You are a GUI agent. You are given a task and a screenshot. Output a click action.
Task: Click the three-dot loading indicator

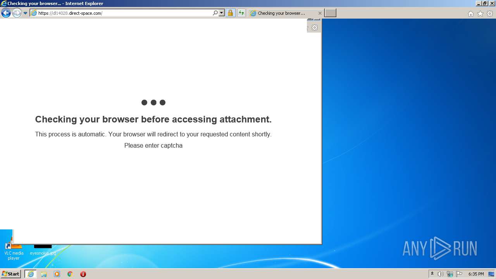pyautogui.click(x=153, y=103)
